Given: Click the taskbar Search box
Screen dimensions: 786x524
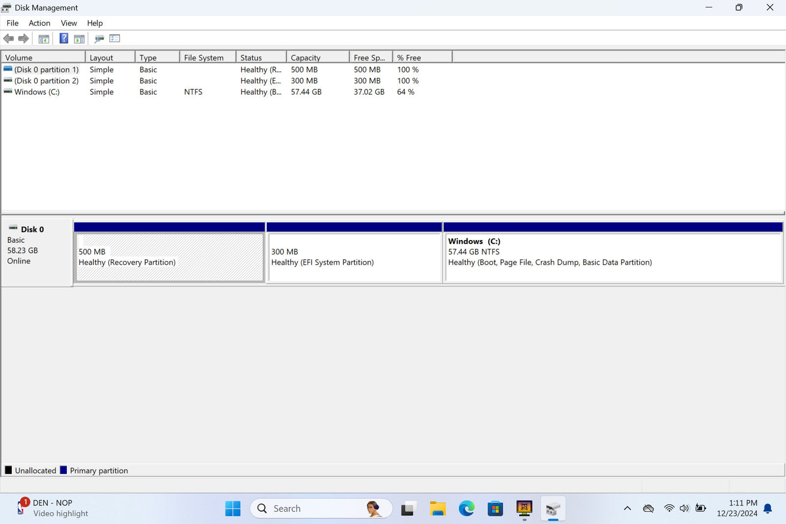Looking at the screenshot, I should tap(314, 508).
